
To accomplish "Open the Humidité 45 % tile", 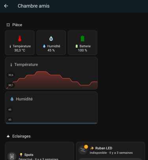I will tap(51, 43).
